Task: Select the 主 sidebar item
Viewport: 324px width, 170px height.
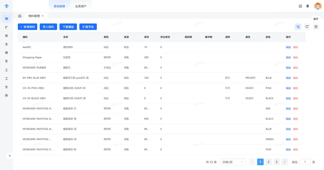Action: pyautogui.click(x=6, y=44)
